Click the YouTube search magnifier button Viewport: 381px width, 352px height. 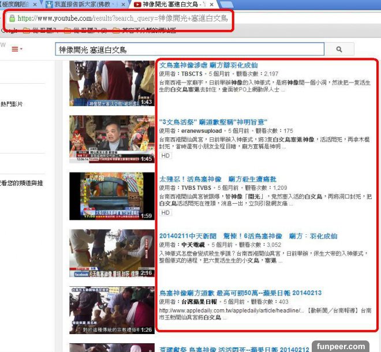point(339,50)
